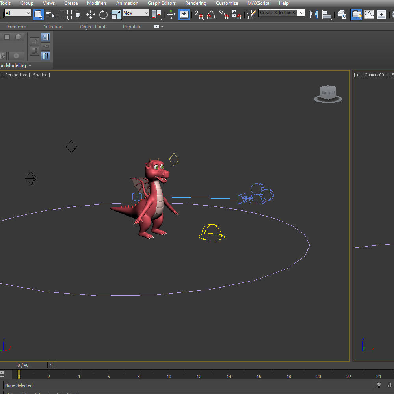Toggle Selection Lock in status bar
Screen dimensions: 394x394
point(389,385)
